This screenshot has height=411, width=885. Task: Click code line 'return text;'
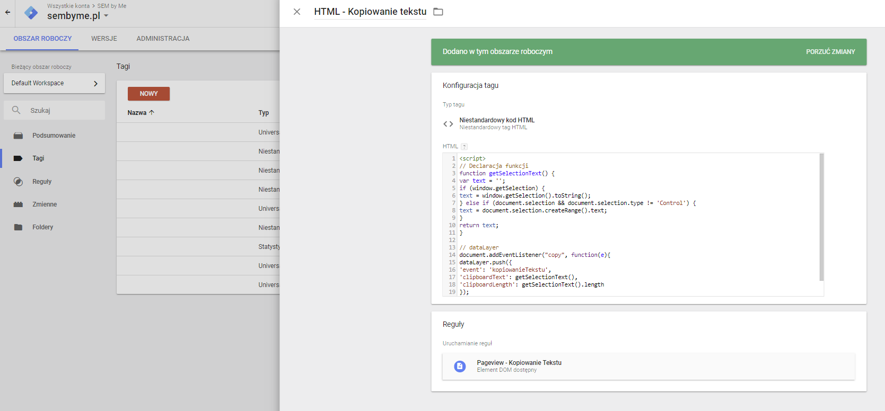(x=479, y=226)
